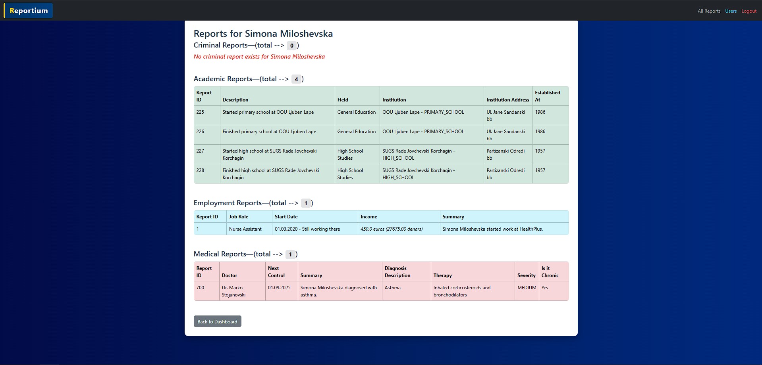
Task: Select Dr. Marko Stojanovski doctor cell
Action: 242,291
